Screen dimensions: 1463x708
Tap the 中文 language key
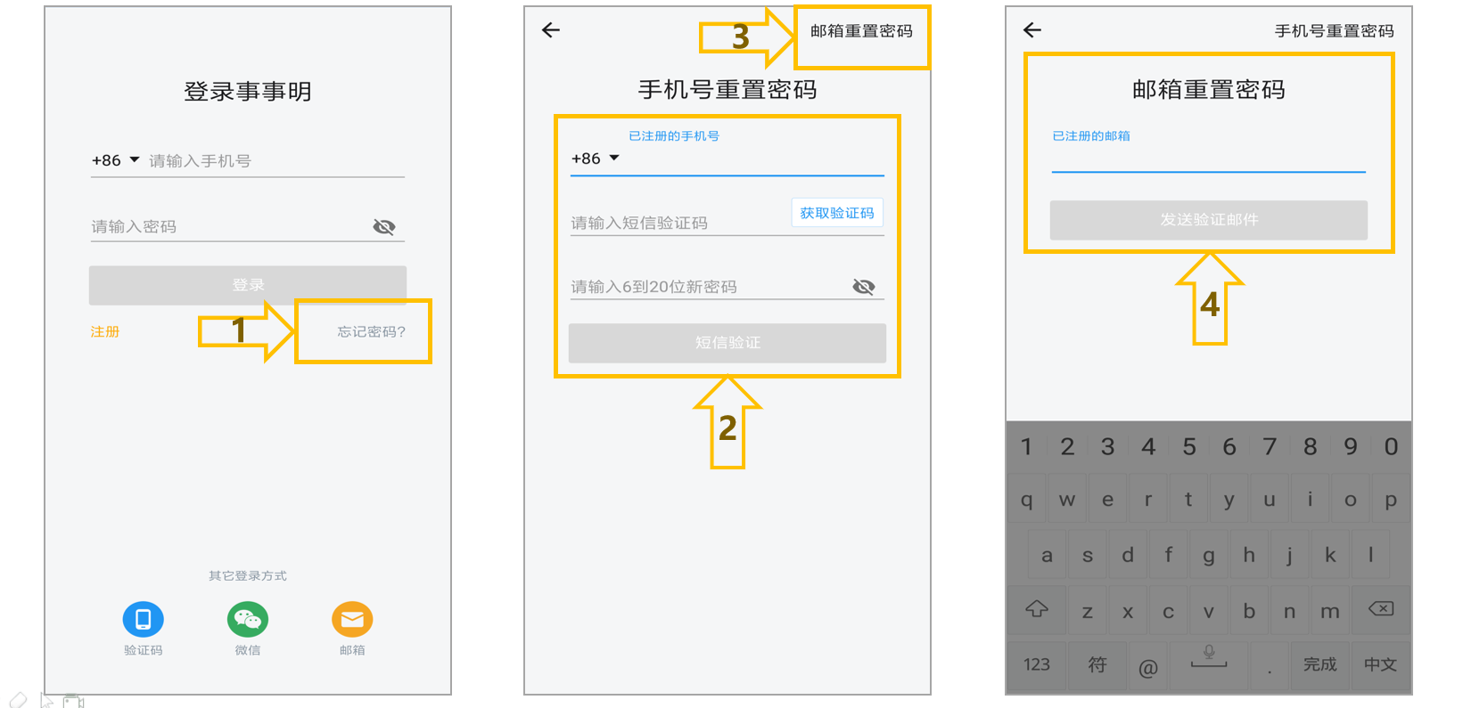point(1380,665)
